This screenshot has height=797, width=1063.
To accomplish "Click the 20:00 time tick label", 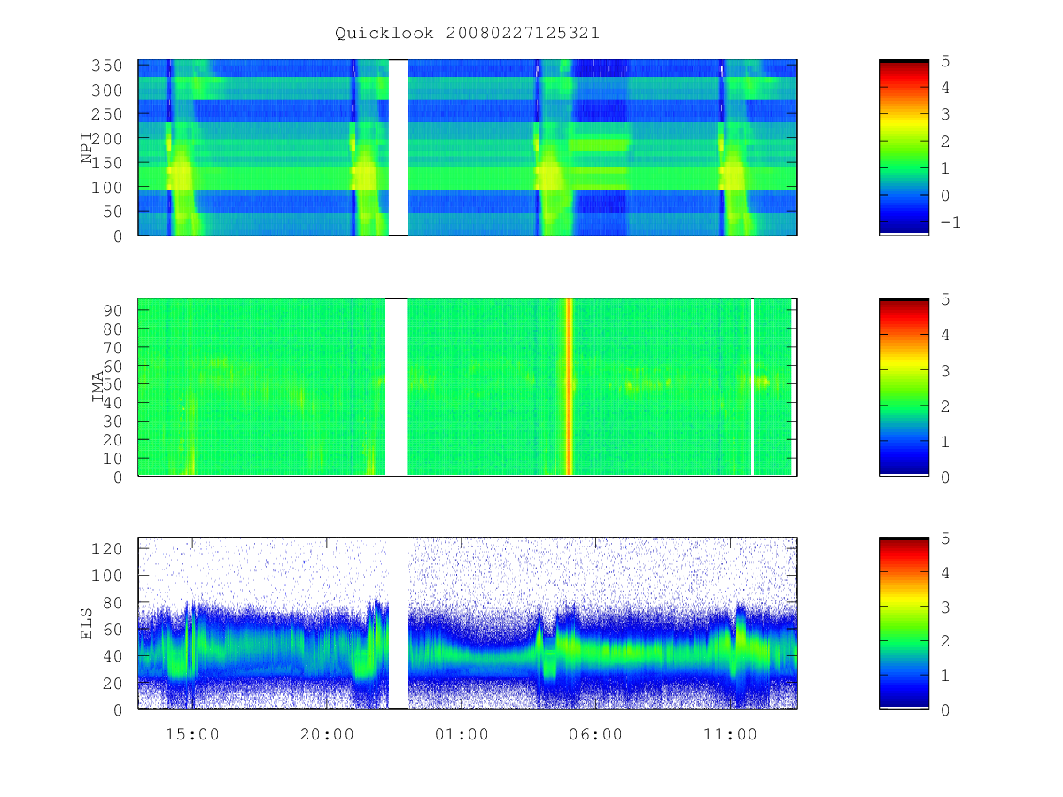I will coord(327,734).
